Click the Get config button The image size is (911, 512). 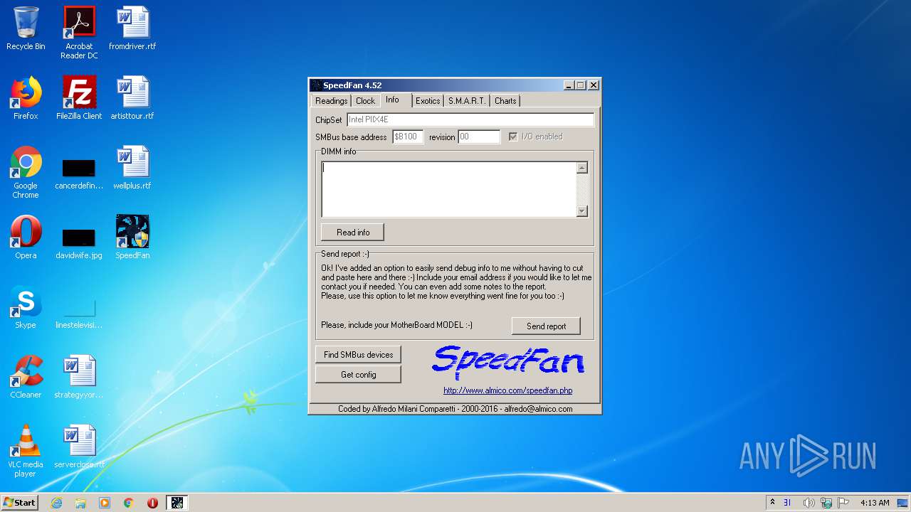(358, 375)
